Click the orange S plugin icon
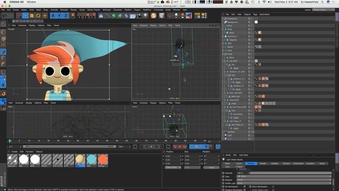The height and width of the screenshot is (191, 339). tap(154, 15)
